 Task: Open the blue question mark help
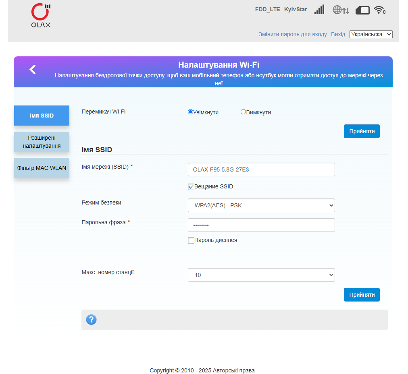[92, 319]
